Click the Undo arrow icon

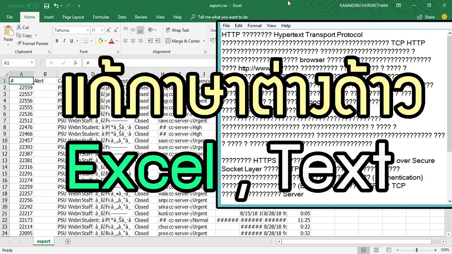coord(56,6)
